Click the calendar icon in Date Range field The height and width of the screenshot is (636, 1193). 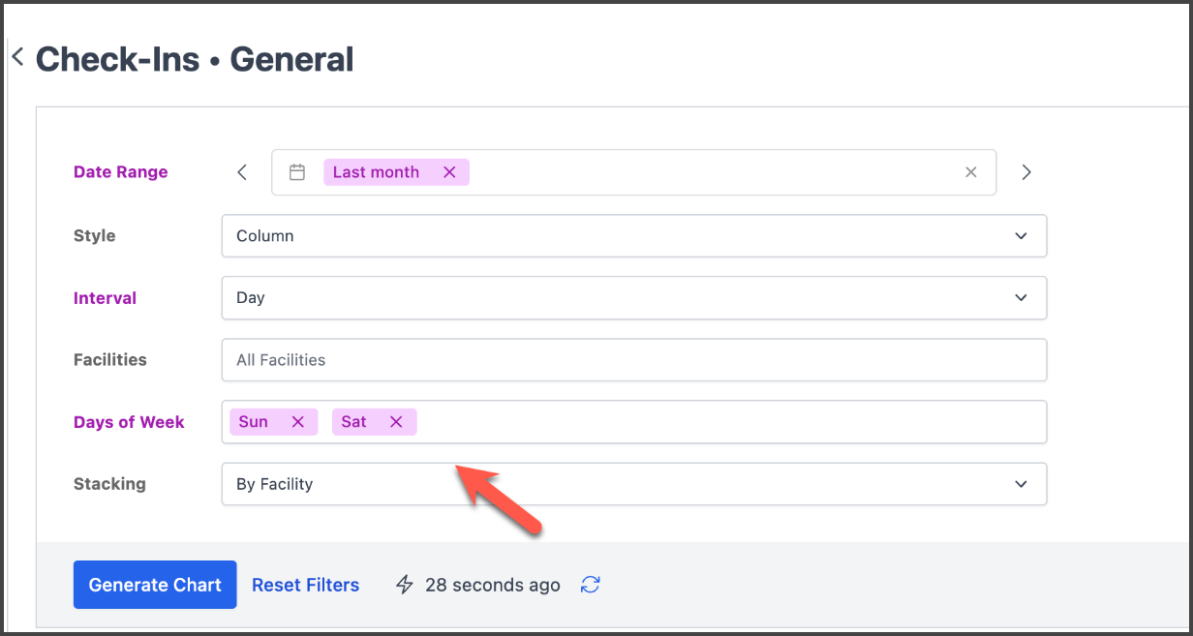click(297, 172)
